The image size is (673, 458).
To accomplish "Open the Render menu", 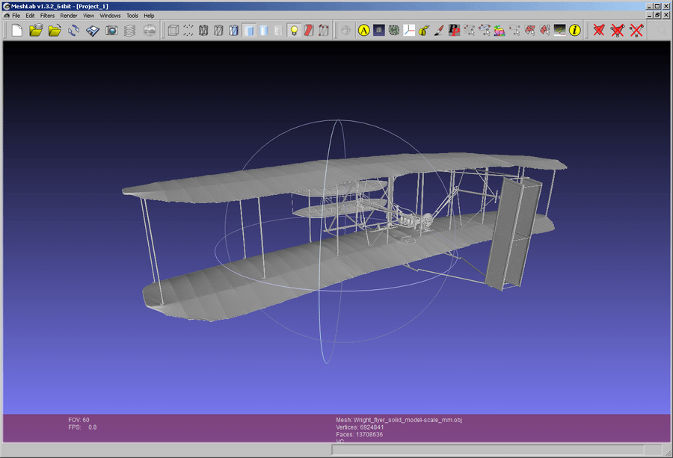I will [x=69, y=15].
